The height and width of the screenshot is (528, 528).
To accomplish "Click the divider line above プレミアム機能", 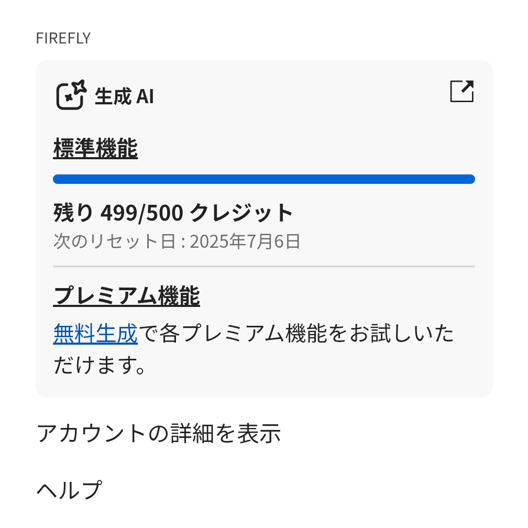I will click(263, 267).
